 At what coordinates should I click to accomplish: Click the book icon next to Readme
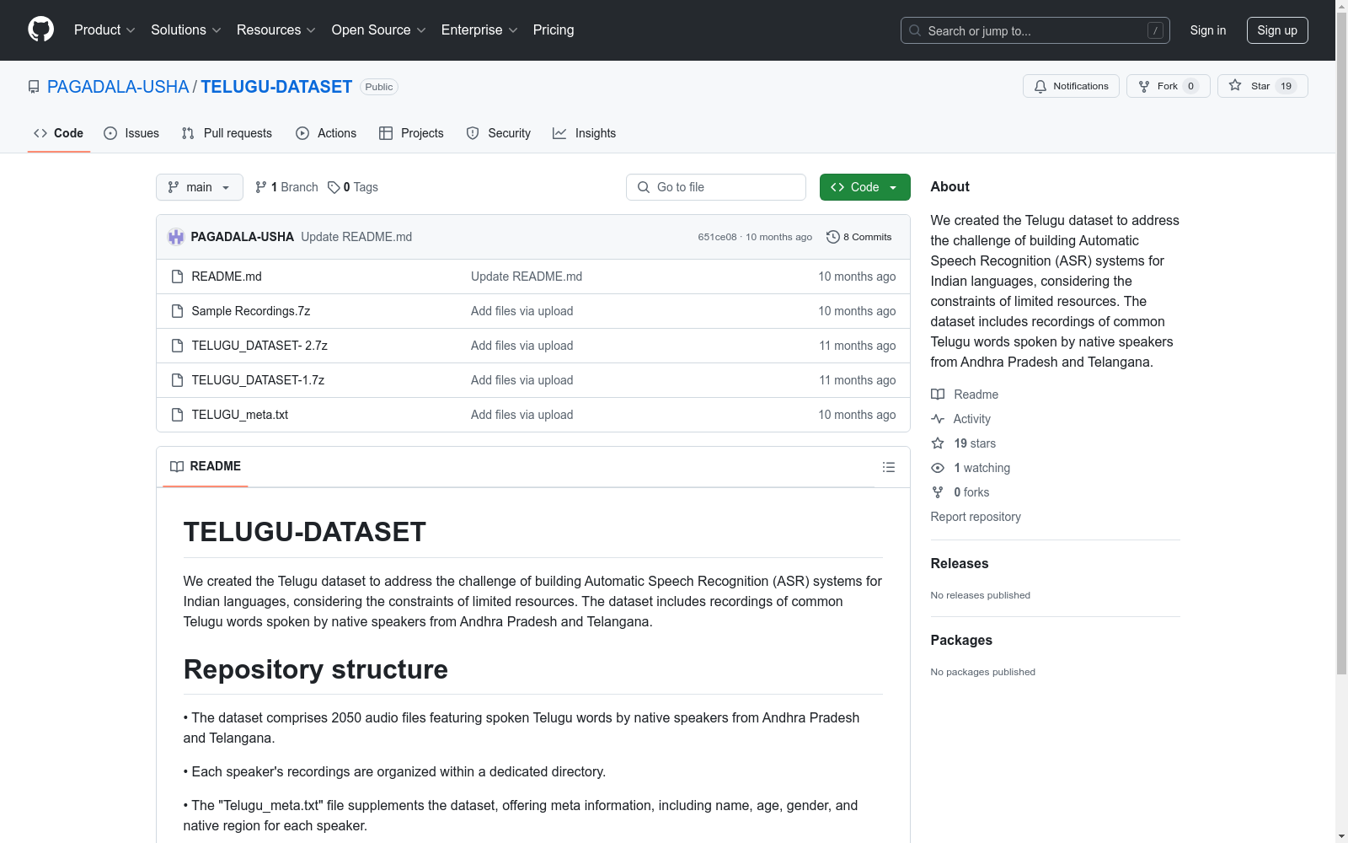938,395
